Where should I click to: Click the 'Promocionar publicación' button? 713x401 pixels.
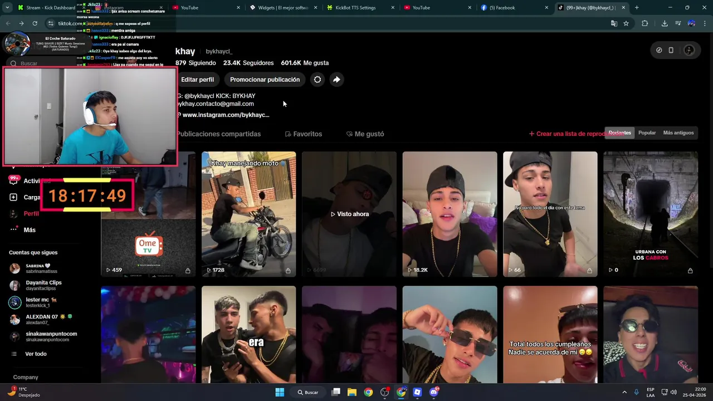click(265, 80)
